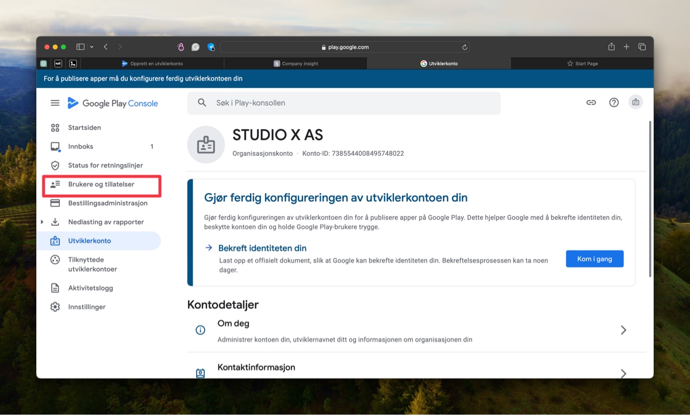Switch to the Opprett en utviklerkonto tab

coord(152,63)
